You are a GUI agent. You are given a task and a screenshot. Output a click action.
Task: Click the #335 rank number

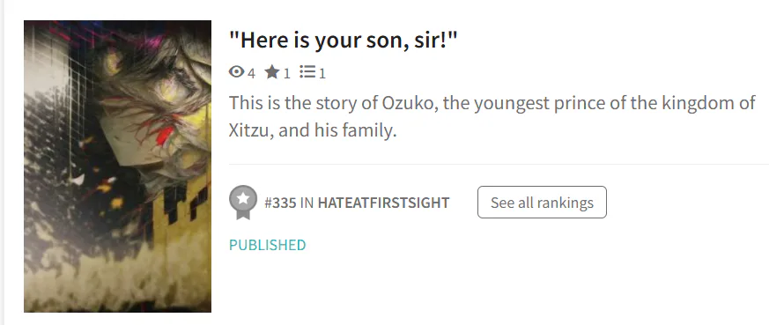[280, 203]
